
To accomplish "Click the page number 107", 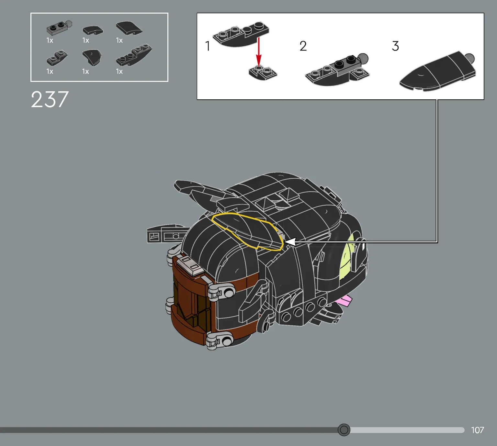I will [x=477, y=430].
